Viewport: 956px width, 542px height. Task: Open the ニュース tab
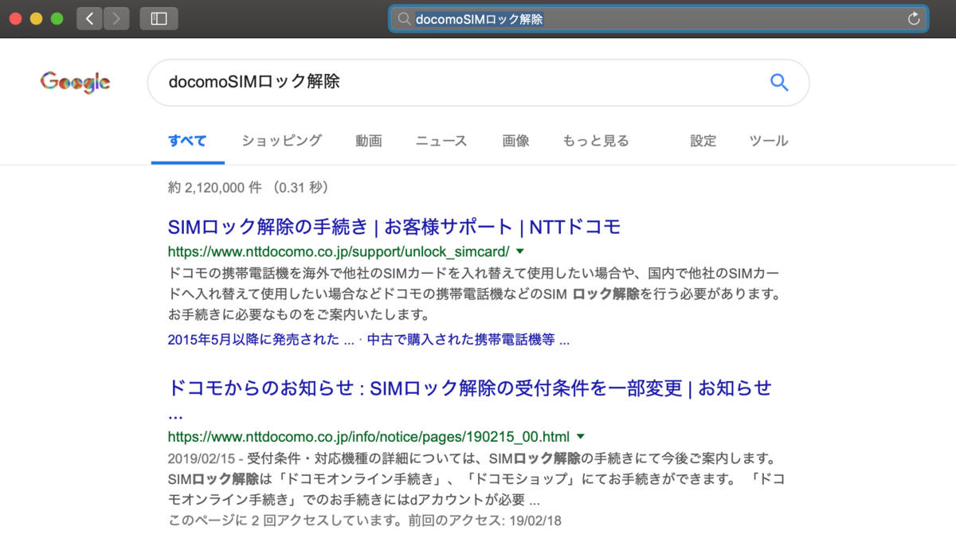441,141
